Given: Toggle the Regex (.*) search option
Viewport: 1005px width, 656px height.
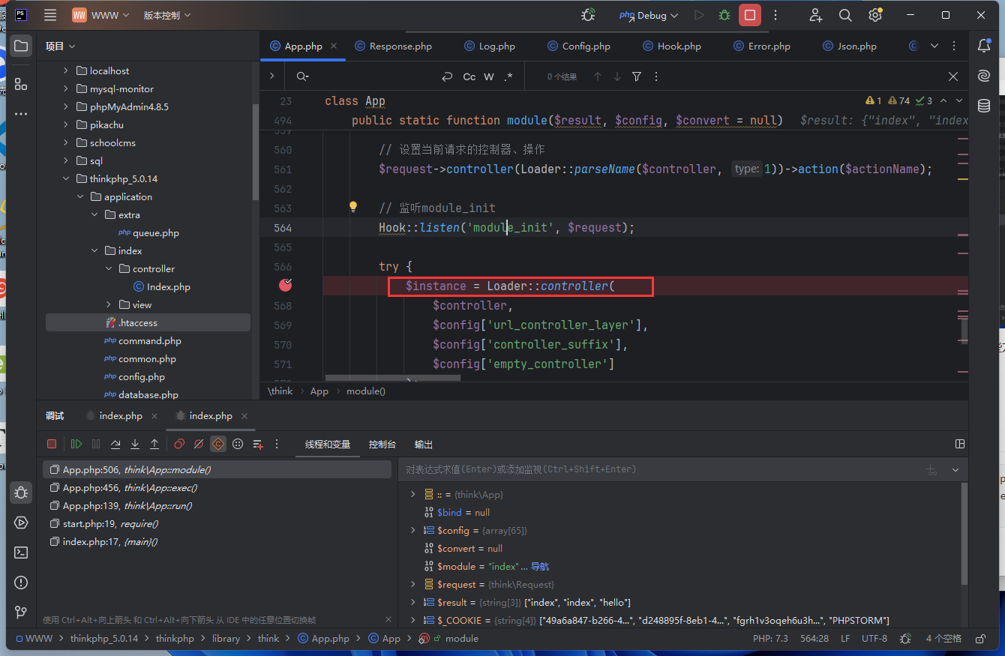Looking at the screenshot, I should (x=508, y=76).
